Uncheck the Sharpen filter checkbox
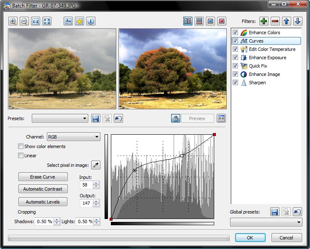 (236, 83)
